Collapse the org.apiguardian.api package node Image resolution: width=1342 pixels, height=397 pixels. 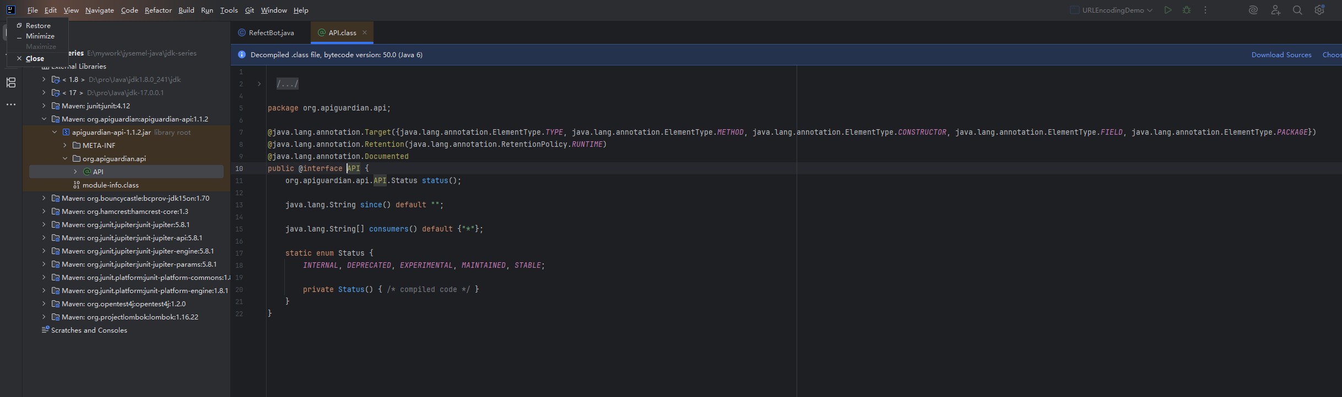coord(65,158)
